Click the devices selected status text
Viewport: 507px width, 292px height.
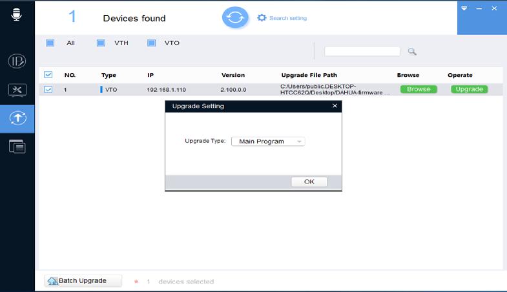coord(186,282)
